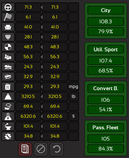The width and height of the screenshot is (129, 158).
Task: Select the people and box practicality icon
Action: [x=8, y=57]
